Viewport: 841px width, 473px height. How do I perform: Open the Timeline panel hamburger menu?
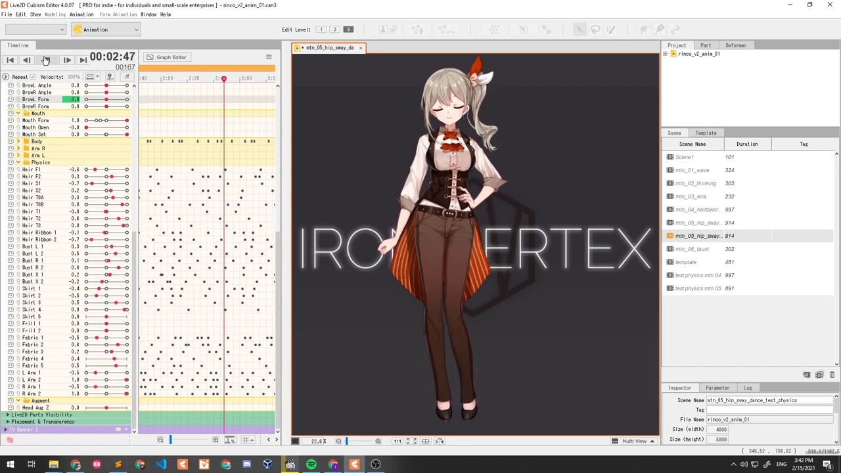(269, 57)
